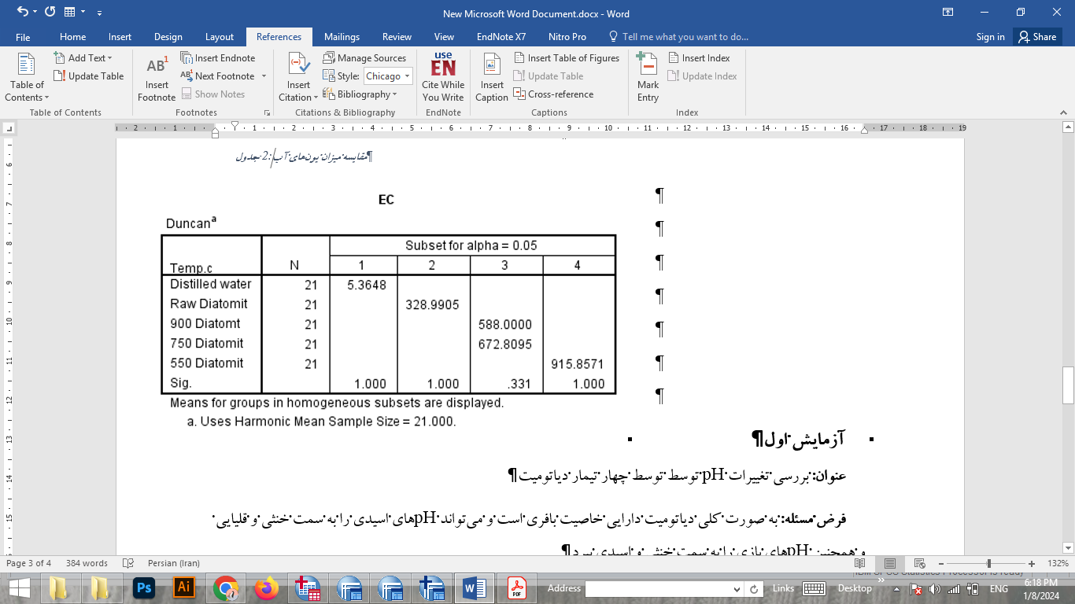This screenshot has width=1075, height=604.
Task: Click the Cross-reference button
Action: pyautogui.click(x=554, y=94)
